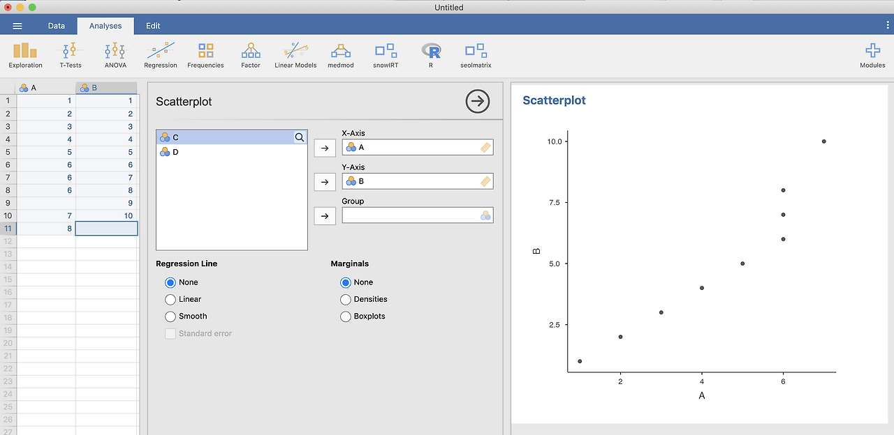Open the Linear Models menu
The width and height of the screenshot is (894, 435).
coord(295,55)
